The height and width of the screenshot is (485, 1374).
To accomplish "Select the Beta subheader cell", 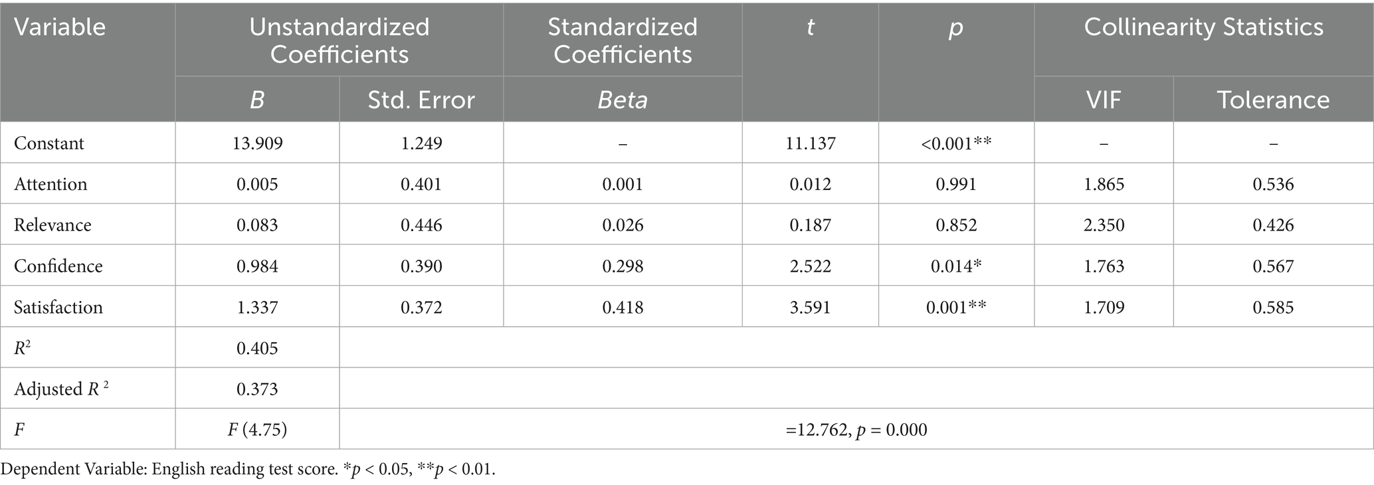I will click(x=623, y=100).
